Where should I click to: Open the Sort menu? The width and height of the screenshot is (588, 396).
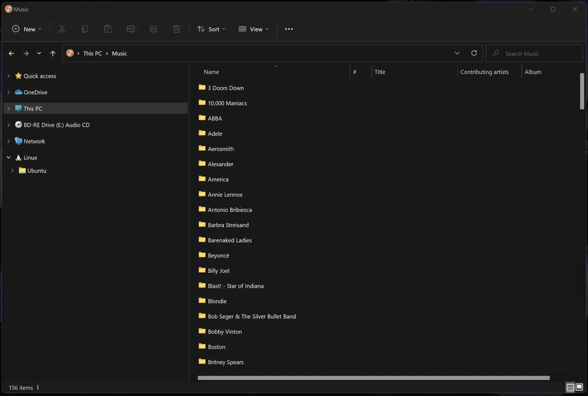coord(211,29)
